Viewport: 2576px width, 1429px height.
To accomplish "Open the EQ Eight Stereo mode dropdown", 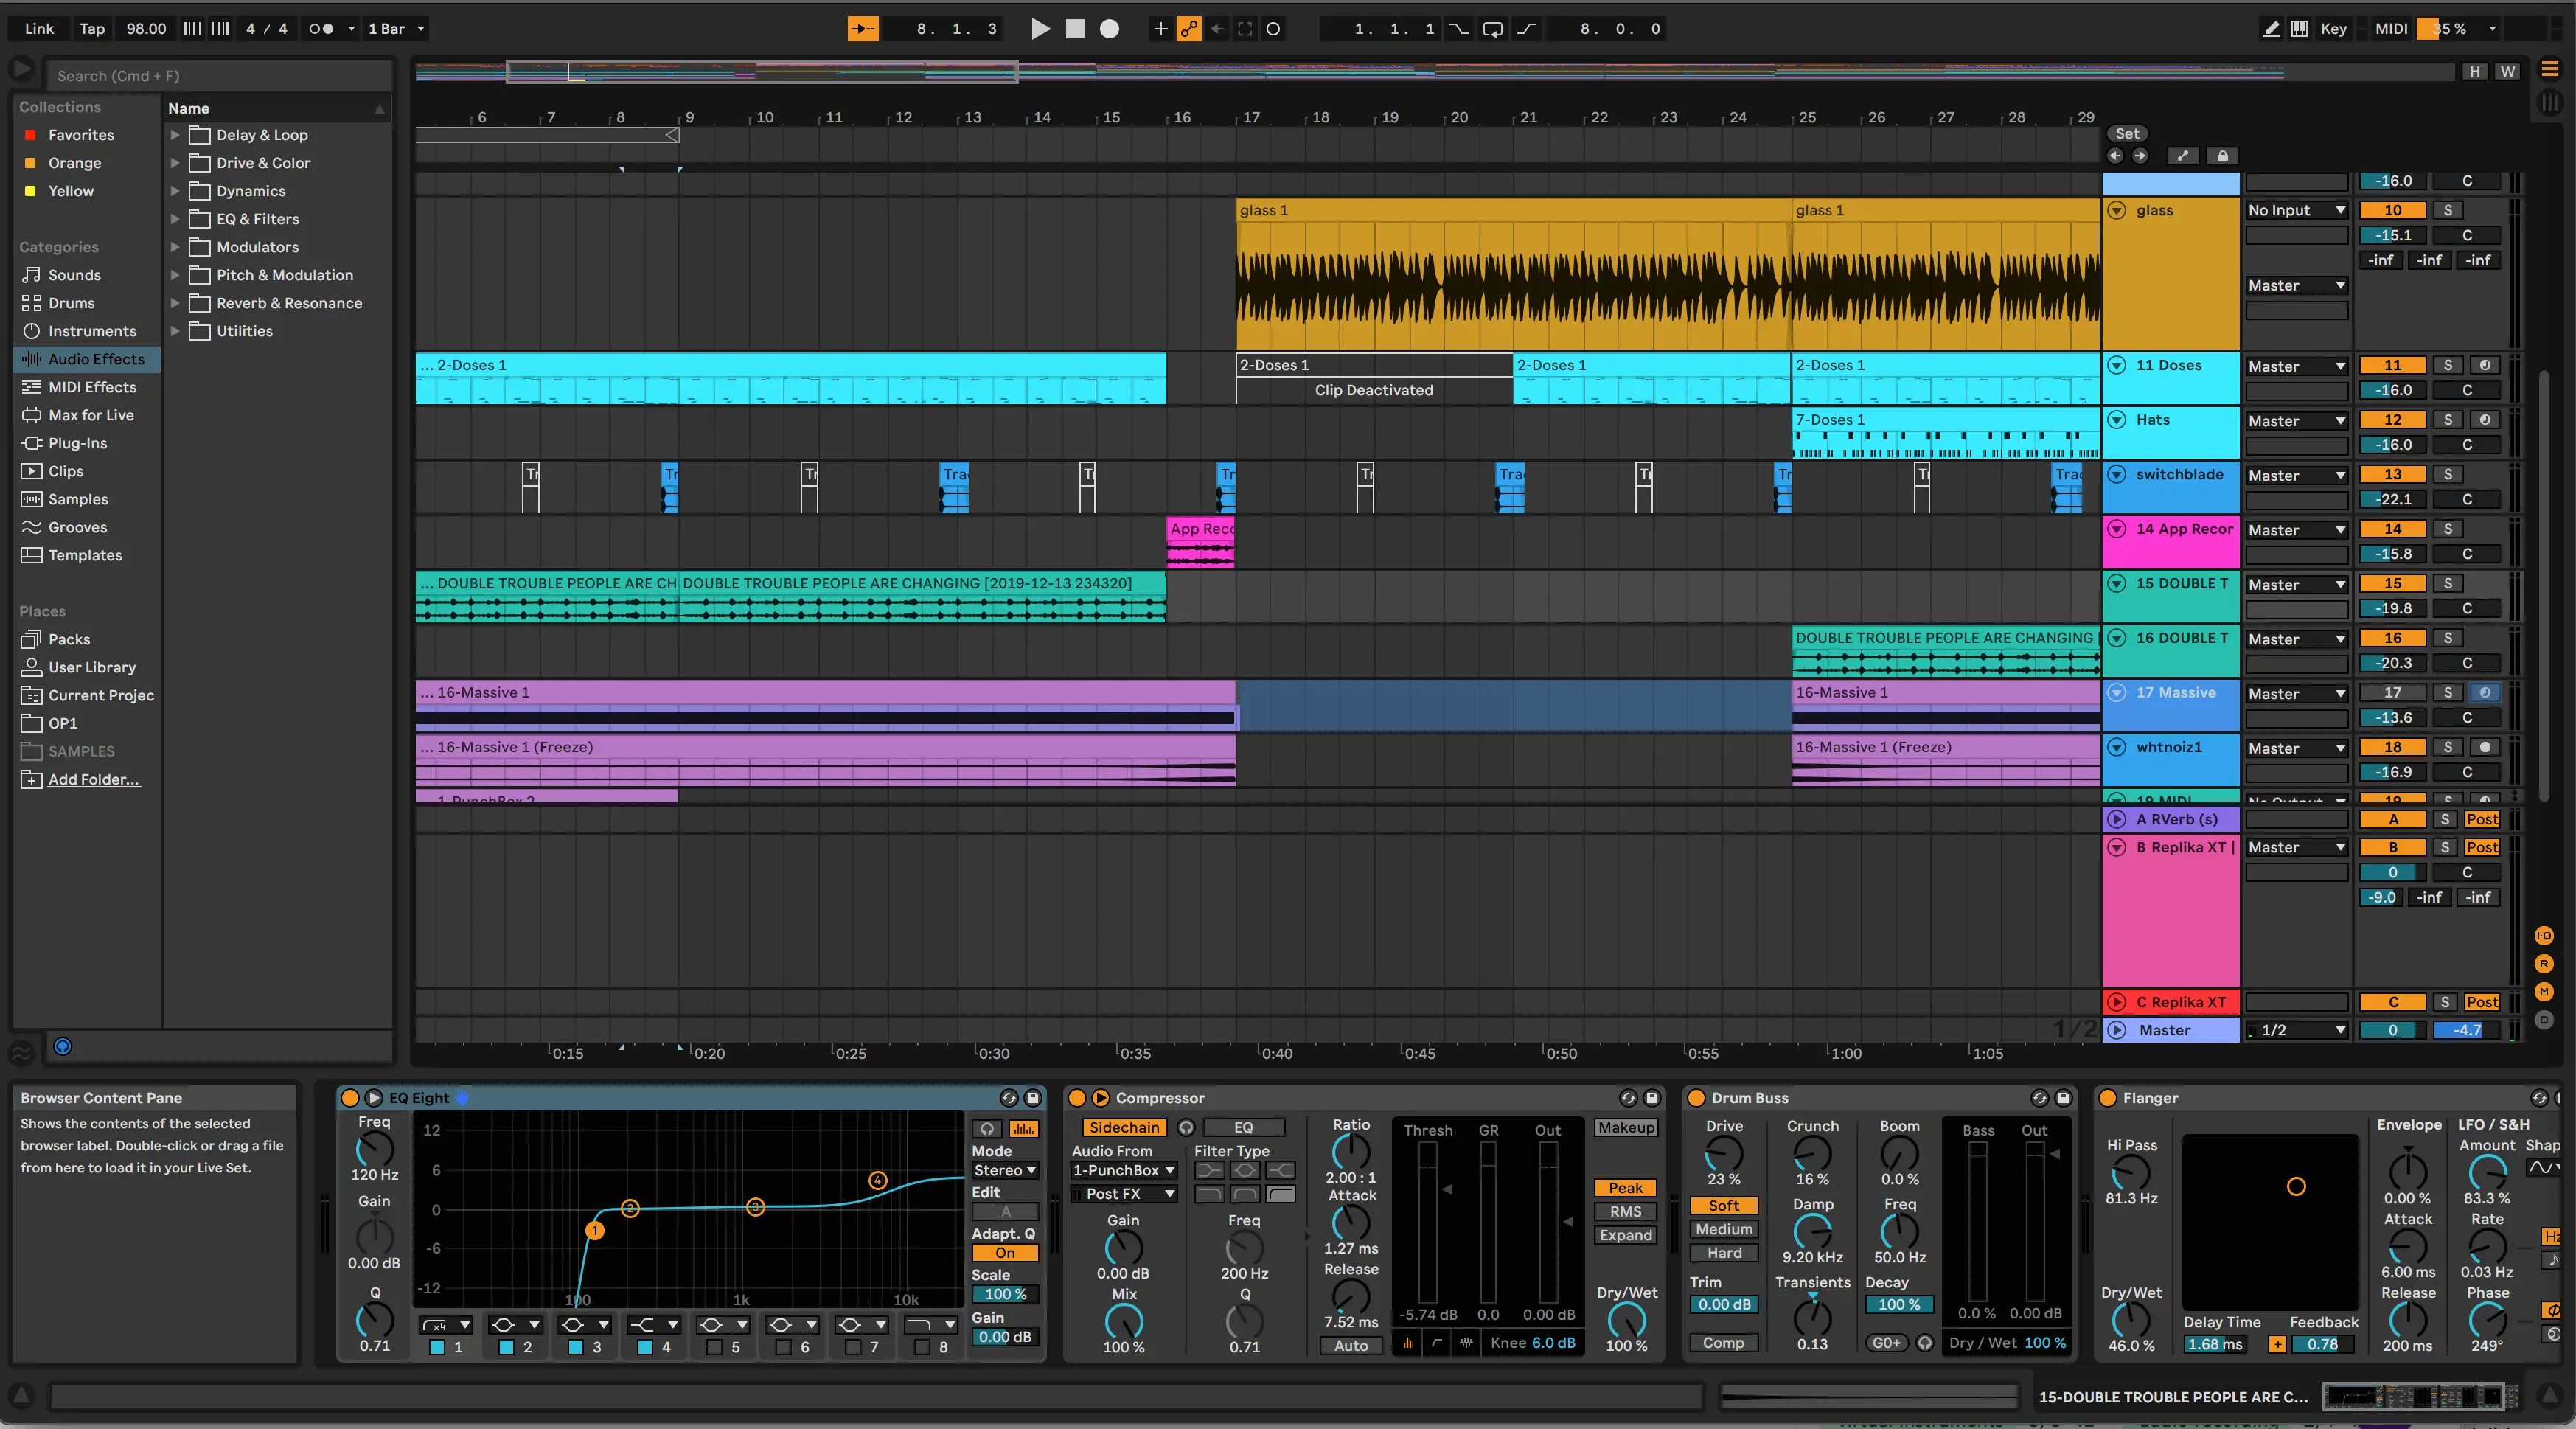I will [1004, 1170].
